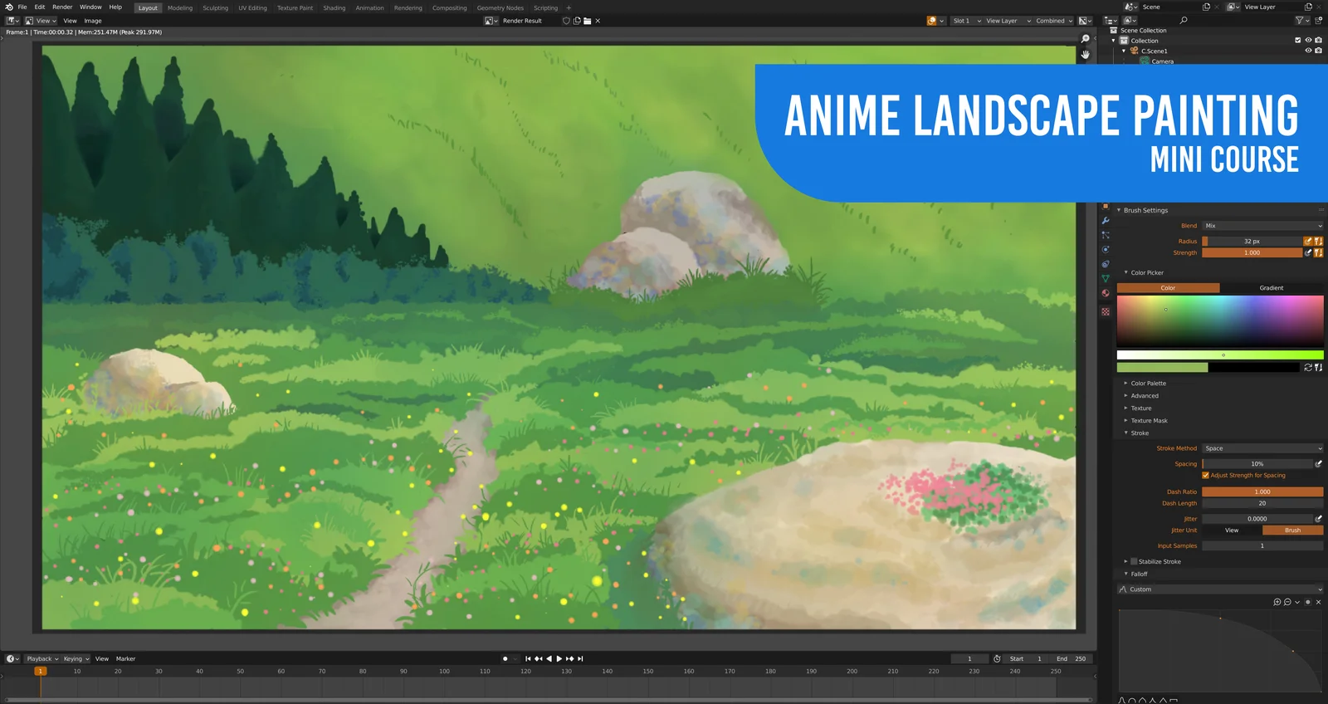Open the Render menu
The image size is (1328, 704).
pyautogui.click(x=62, y=7)
